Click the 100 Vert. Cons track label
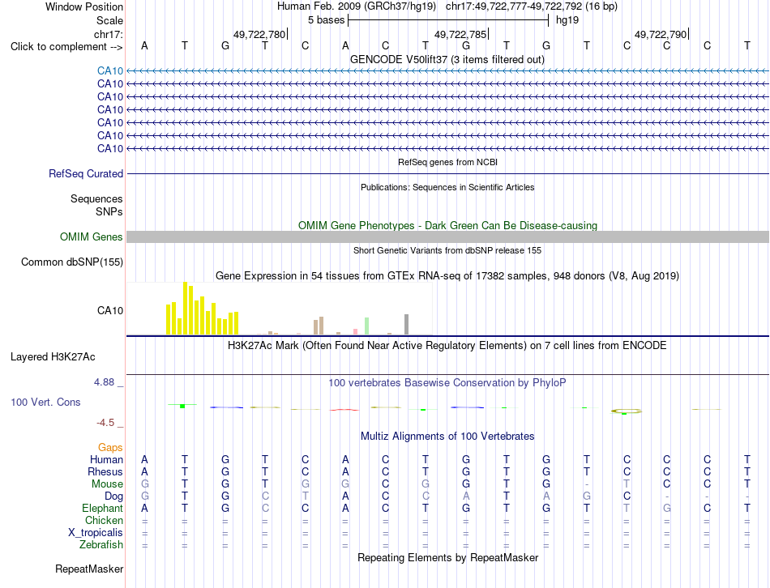 click(x=45, y=402)
